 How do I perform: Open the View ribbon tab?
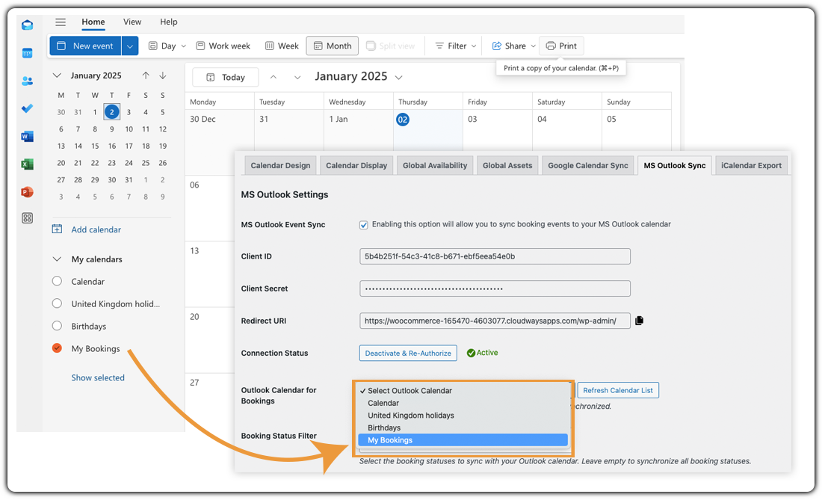pyautogui.click(x=132, y=22)
